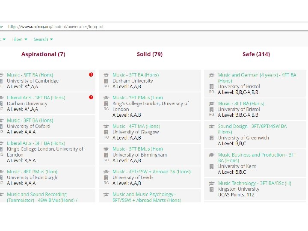Click building icon next to Durham University in Solid

106,81
